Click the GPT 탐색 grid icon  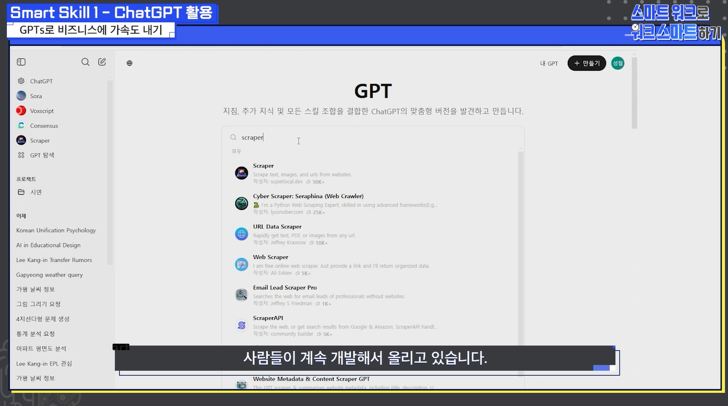tap(21, 155)
